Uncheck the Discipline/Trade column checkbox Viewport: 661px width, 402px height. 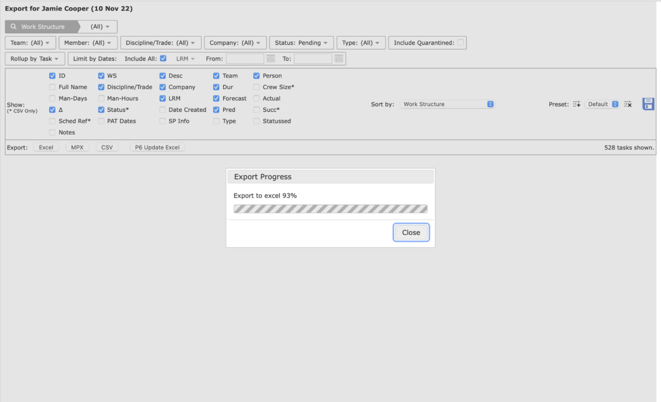[x=101, y=87]
